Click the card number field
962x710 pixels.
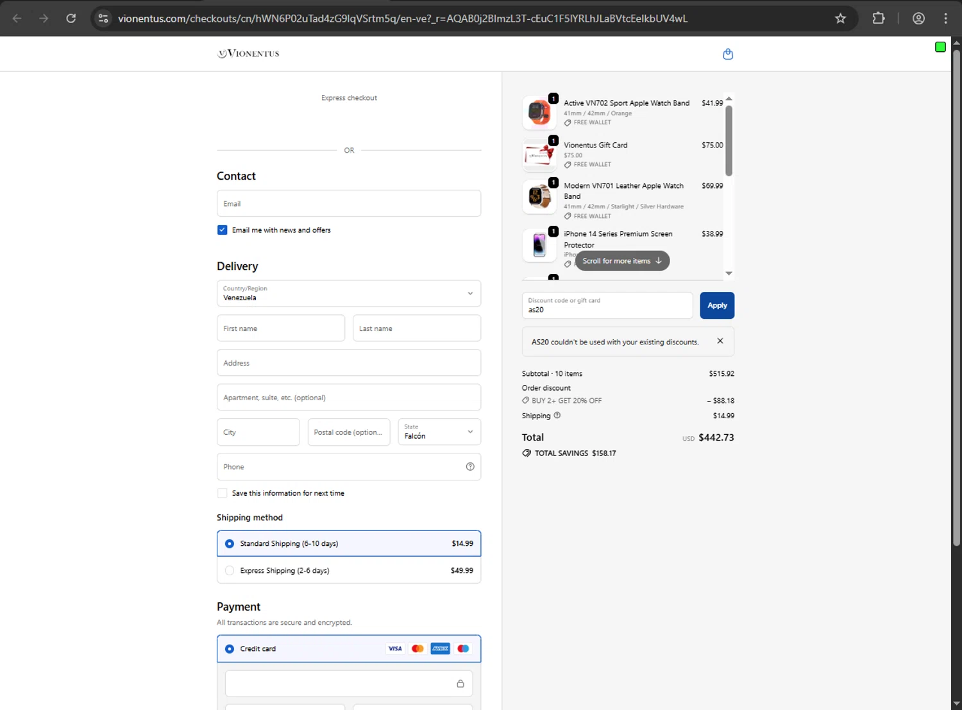click(x=349, y=684)
